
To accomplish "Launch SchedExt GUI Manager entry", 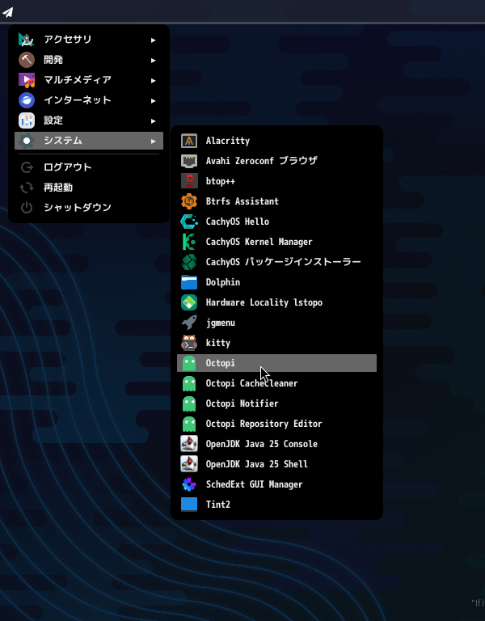I will coord(276,484).
